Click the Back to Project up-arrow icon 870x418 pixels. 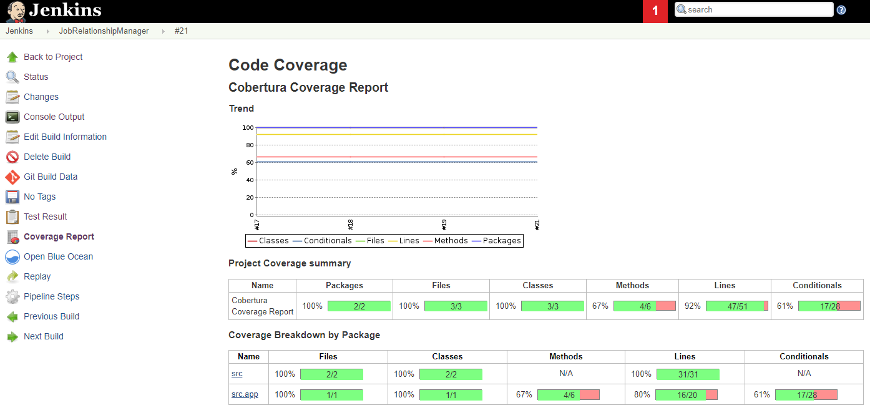[12, 57]
